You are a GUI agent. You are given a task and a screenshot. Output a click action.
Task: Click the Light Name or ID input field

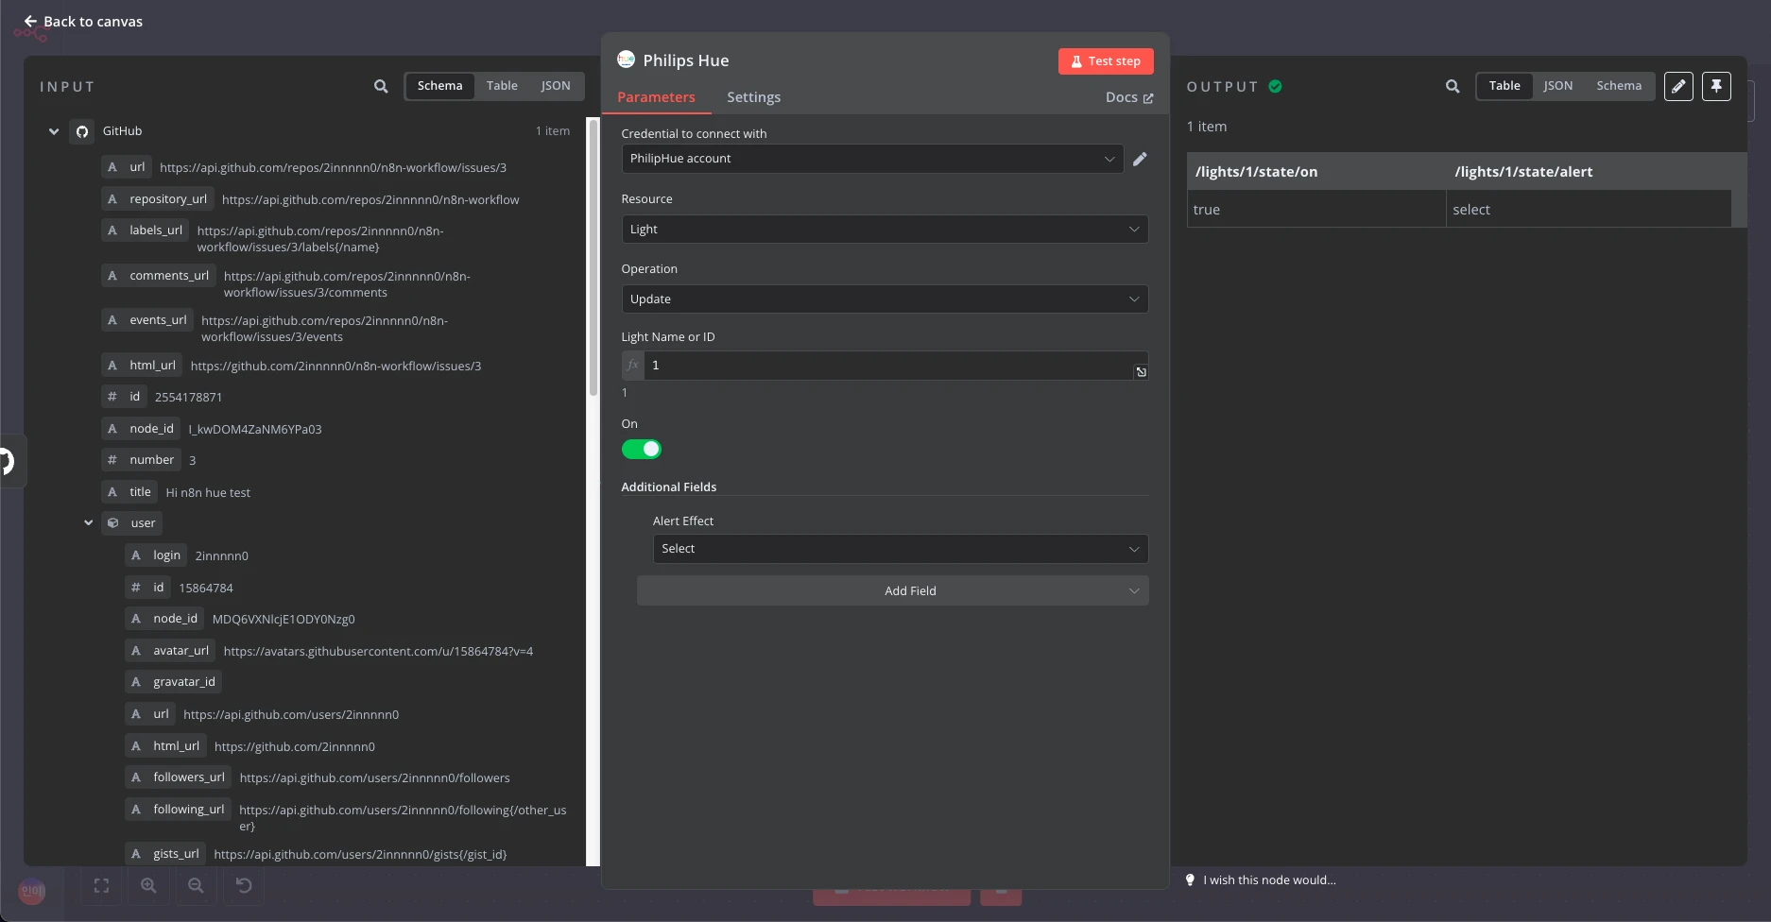(x=888, y=365)
